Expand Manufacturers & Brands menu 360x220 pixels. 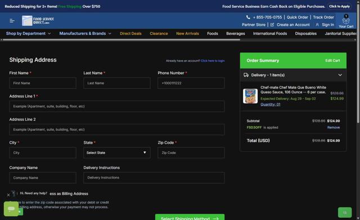(x=85, y=34)
